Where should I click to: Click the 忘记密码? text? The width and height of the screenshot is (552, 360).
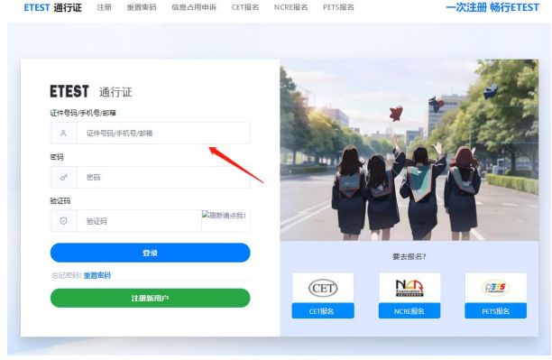coord(67,275)
